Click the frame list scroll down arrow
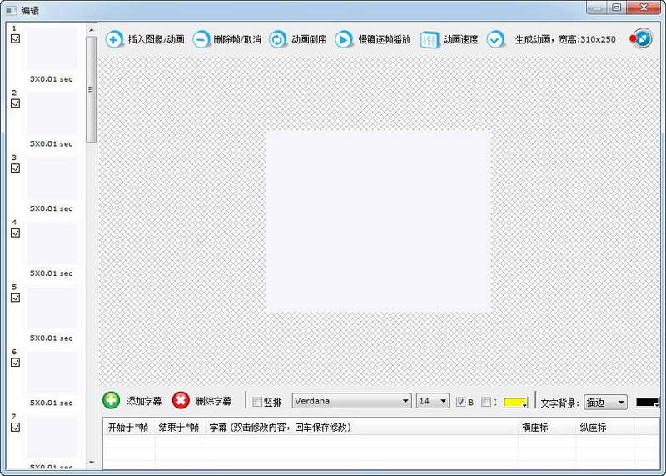This screenshot has width=666, height=476. pyautogui.click(x=92, y=463)
